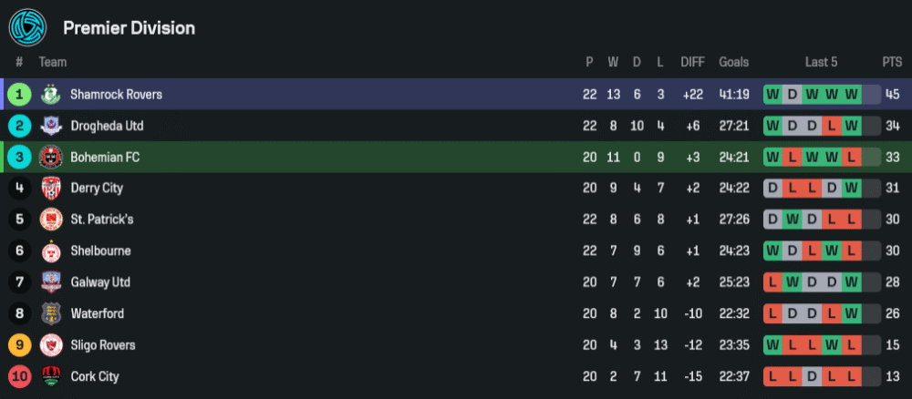Click the Shamrock Rovers club crest
Screen dimensions: 912x399
pos(50,95)
